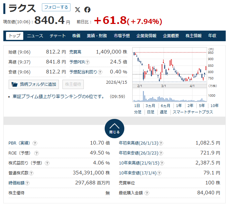This screenshot has width=226, height=204.
Task: Switch chart to 10年 range
Action: coord(214,106)
